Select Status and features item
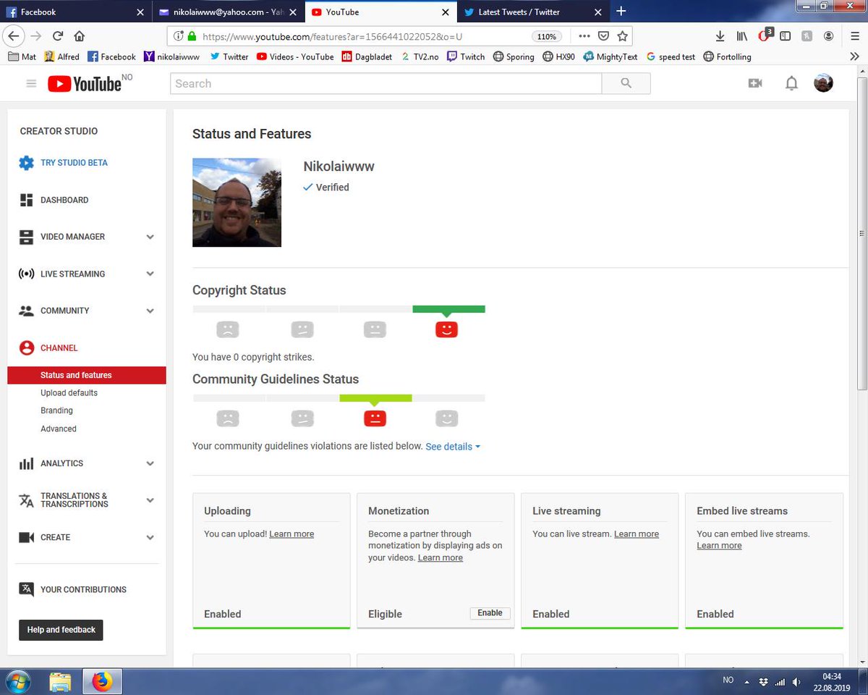This screenshot has height=695, width=868. point(87,375)
